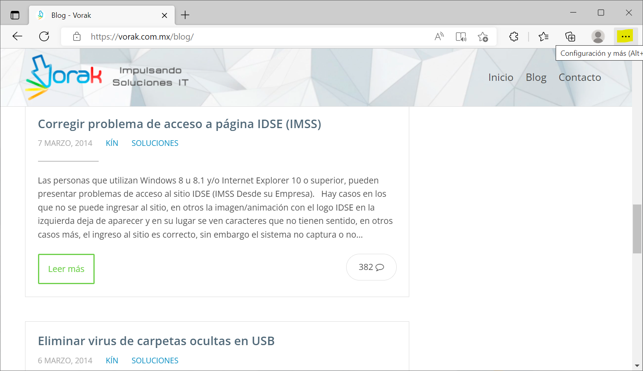Viewport: 643px width, 371px height.
Task: Click the 6 MARZO, 2014 date text
Action: click(65, 360)
